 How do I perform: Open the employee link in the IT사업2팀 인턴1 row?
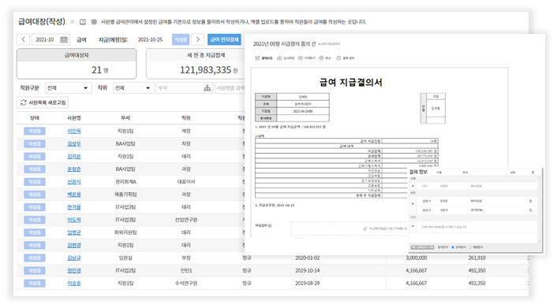click(x=74, y=271)
